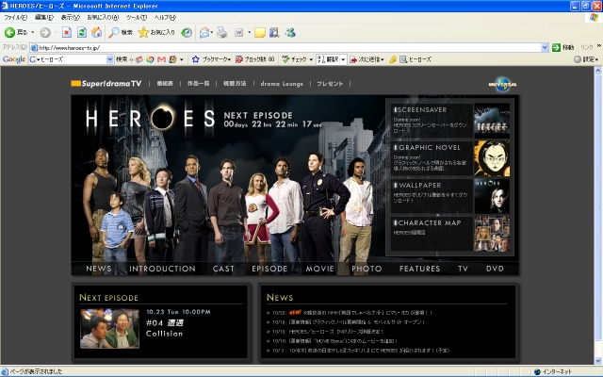Go to INTRODUCTION in site navigation
The image size is (603, 377).
coord(162,269)
